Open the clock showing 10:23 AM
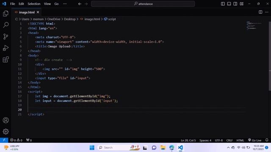The width and height of the screenshot is (271, 152). click(259, 147)
